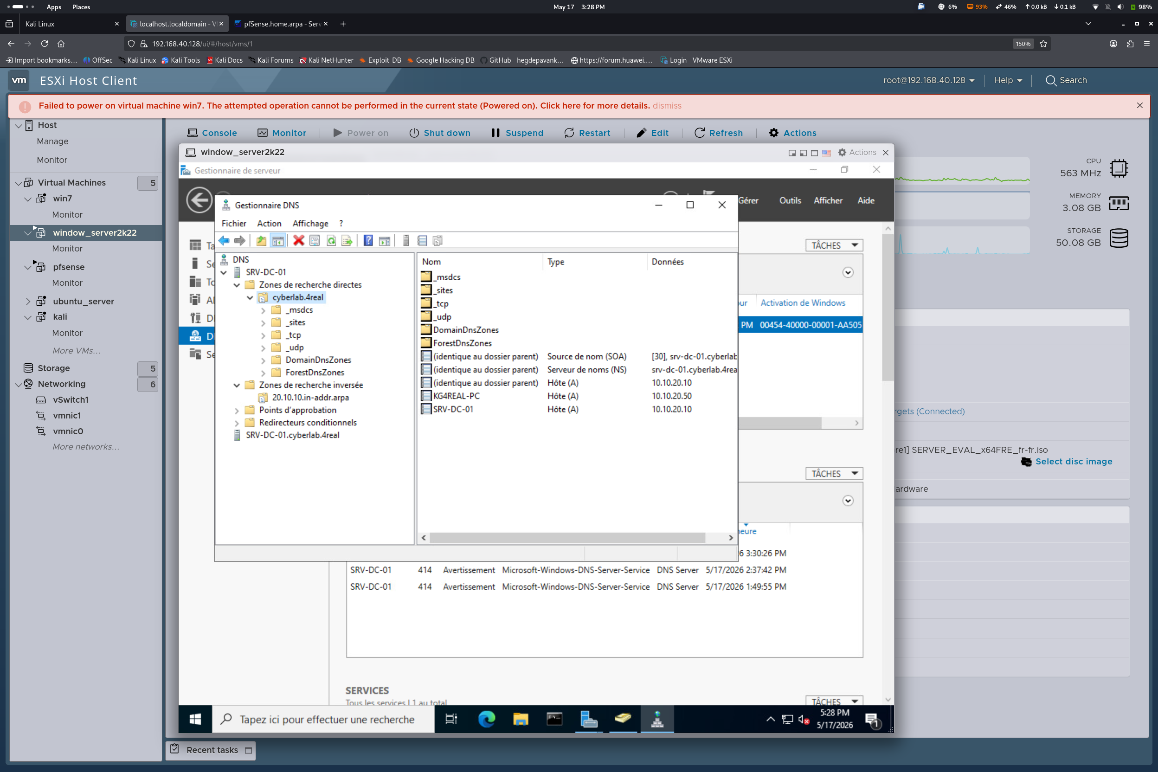Bookmark this page with star icon
This screenshot has height=772, width=1158.
coord(1043,44)
